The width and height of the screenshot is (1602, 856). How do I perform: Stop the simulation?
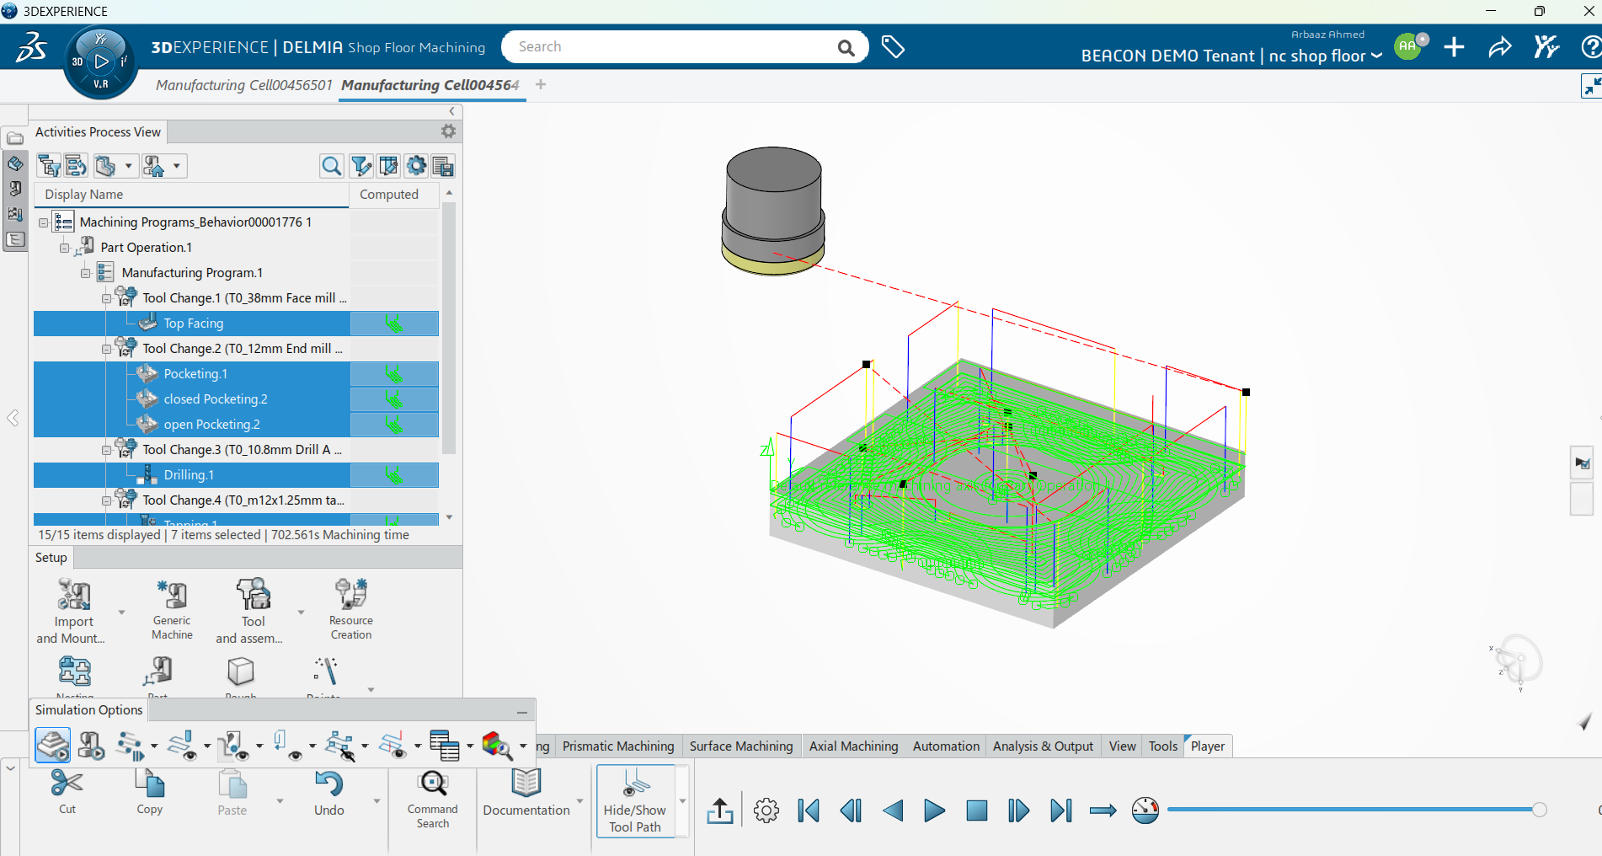[x=976, y=811]
